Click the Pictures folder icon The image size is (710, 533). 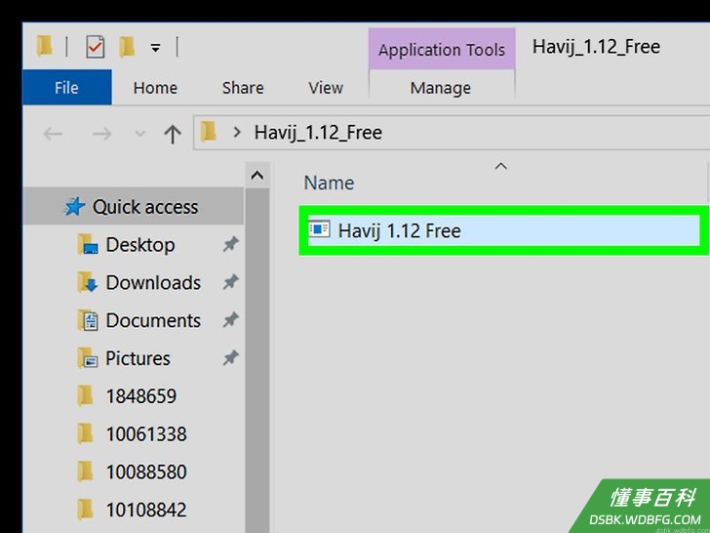coord(88,358)
